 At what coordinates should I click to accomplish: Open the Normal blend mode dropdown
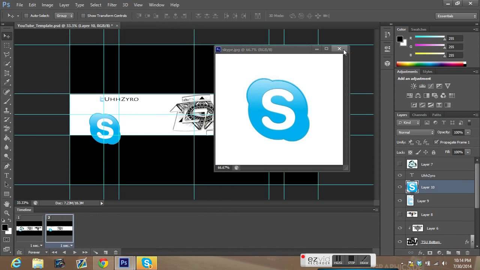click(x=415, y=132)
